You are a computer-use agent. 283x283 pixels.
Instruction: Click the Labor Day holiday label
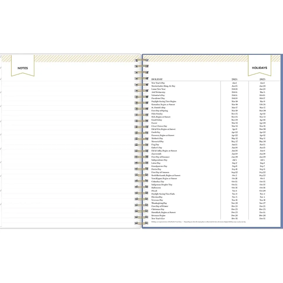coord(156,163)
